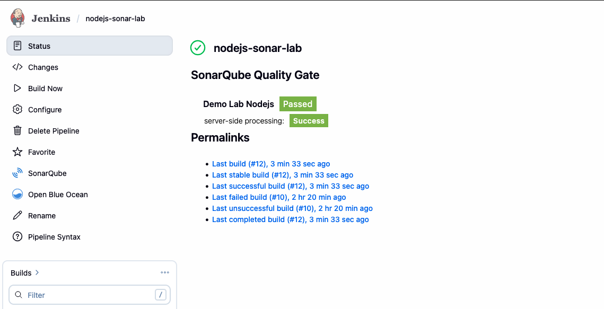Click the green build success checkmark
The height and width of the screenshot is (309, 604).
point(198,48)
